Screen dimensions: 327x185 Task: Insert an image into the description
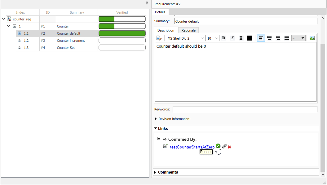(312, 38)
